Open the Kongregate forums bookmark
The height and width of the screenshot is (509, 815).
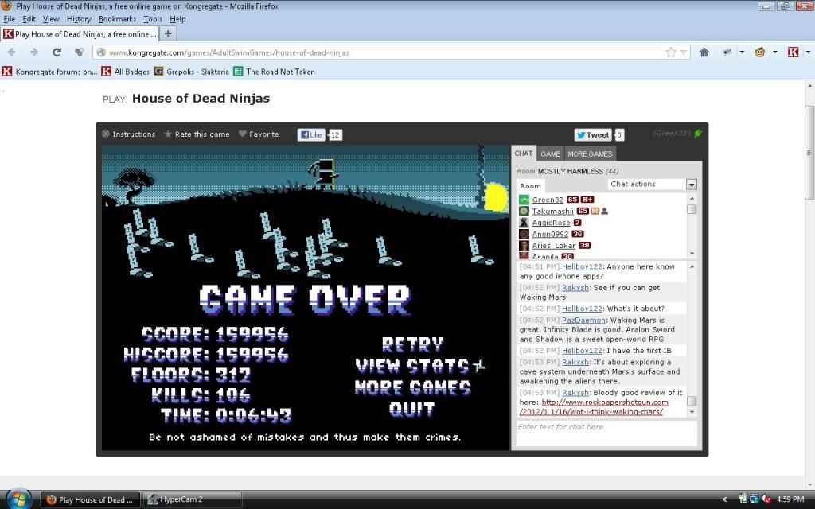[x=50, y=72]
